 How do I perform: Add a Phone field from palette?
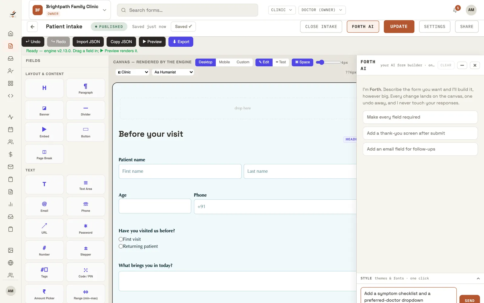pos(86,206)
